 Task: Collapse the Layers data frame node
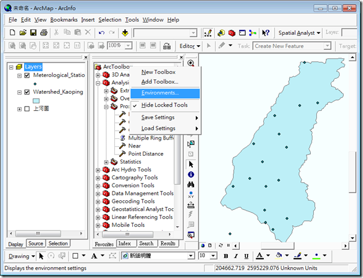point(11,67)
